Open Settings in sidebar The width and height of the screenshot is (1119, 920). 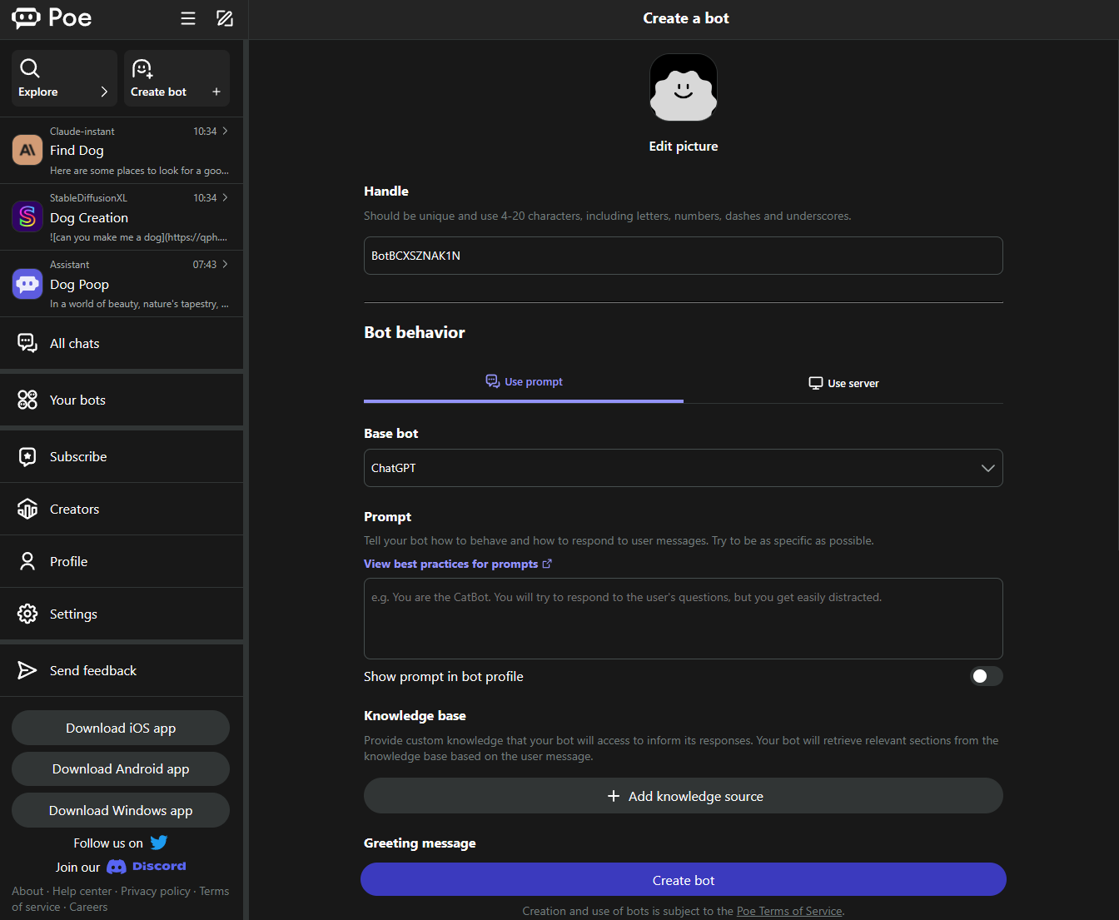point(122,614)
